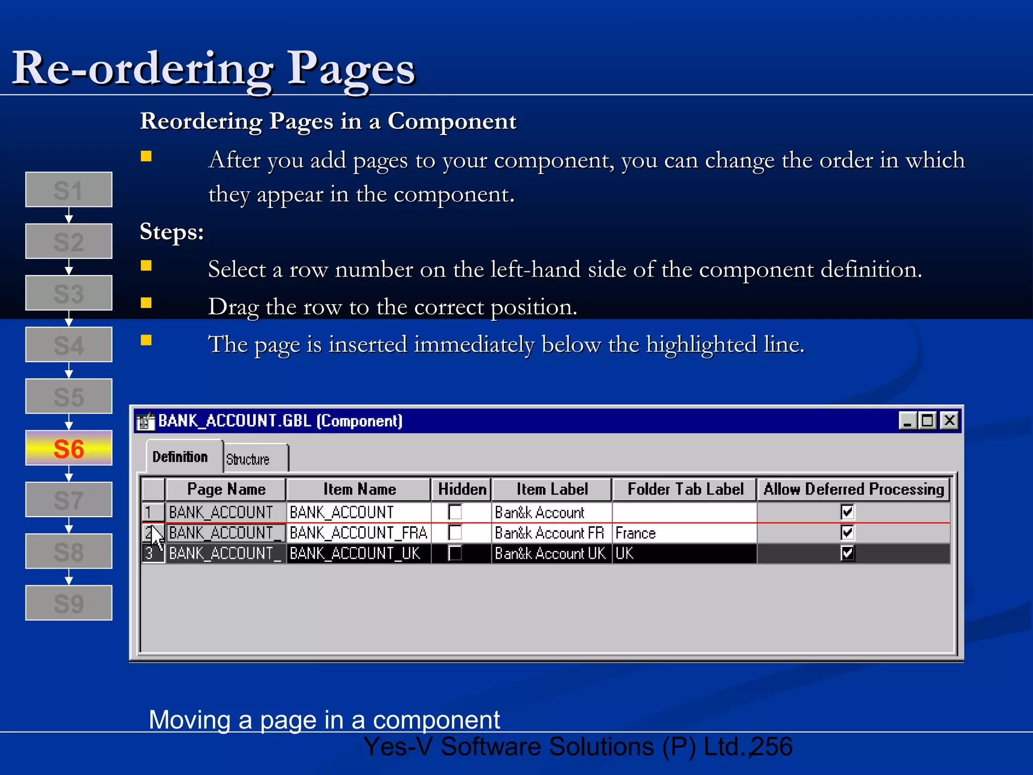This screenshot has width=1033, height=775.
Task: Click the highlighted S6 step box
Action: point(69,448)
